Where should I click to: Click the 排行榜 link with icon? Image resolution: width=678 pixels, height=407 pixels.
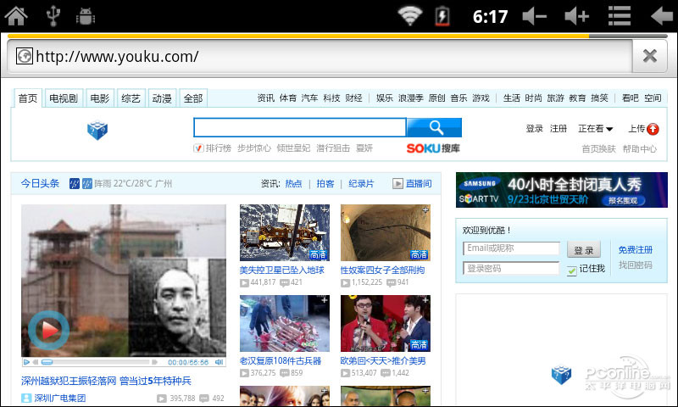pos(213,148)
